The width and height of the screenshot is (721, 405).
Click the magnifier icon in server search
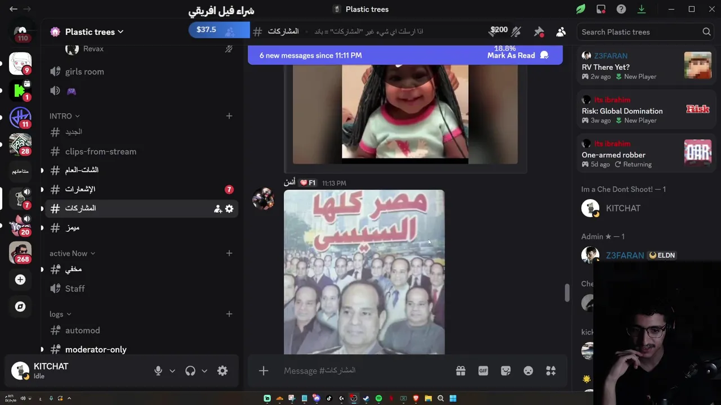click(x=706, y=32)
